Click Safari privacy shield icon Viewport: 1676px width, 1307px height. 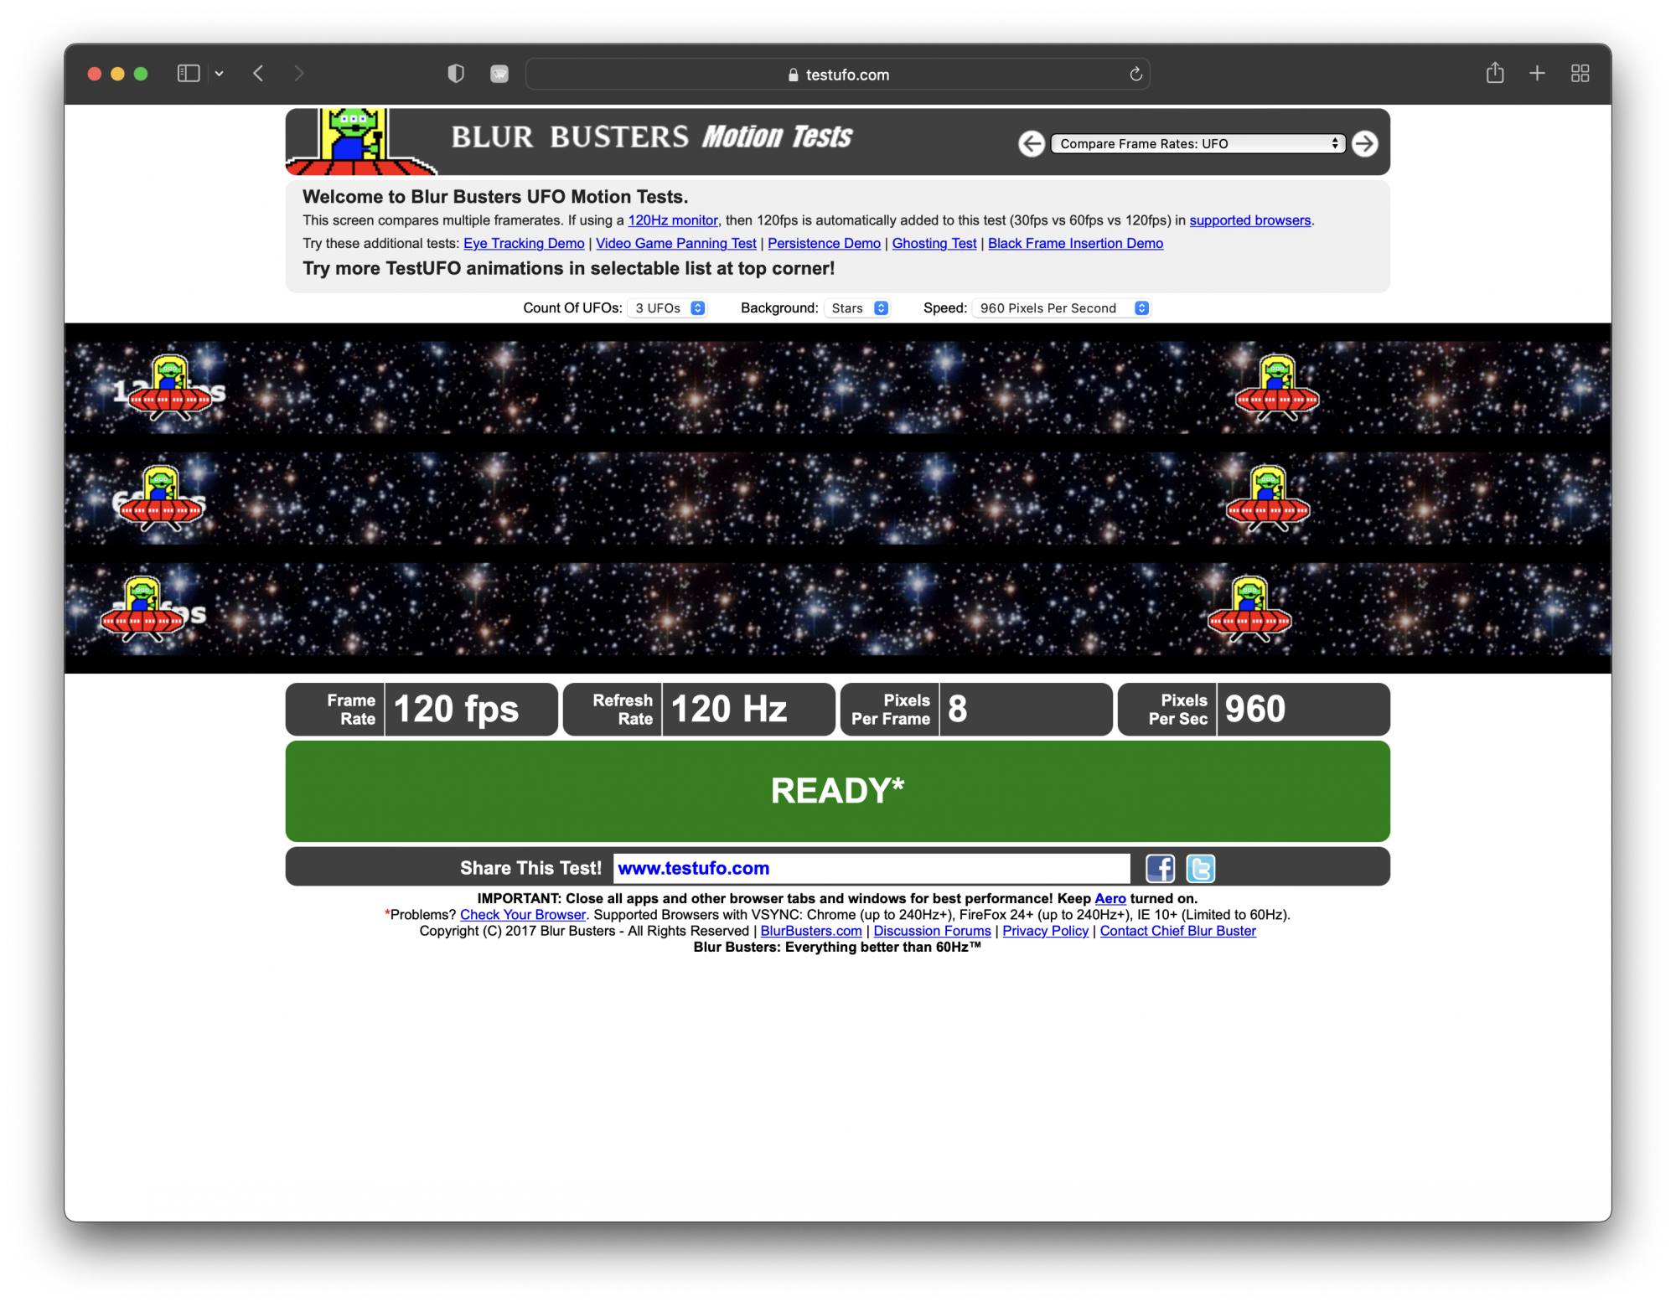point(456,74)
